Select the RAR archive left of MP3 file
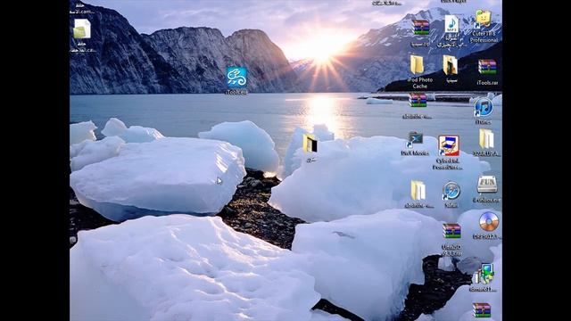Screen dimensions: 571x321 point(420,28)
